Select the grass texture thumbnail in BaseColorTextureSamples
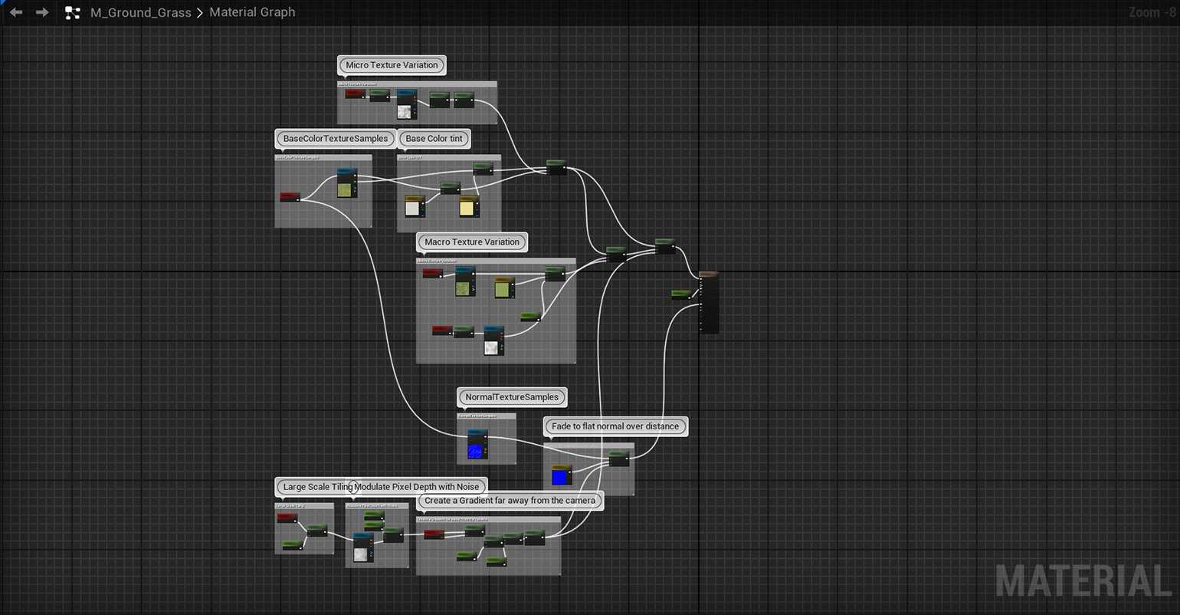Image resolution: width=1180 pixels, height=615 pixels. pos(346,189)
